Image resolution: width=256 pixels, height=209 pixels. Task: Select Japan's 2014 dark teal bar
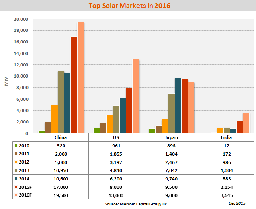pos(178,105)
